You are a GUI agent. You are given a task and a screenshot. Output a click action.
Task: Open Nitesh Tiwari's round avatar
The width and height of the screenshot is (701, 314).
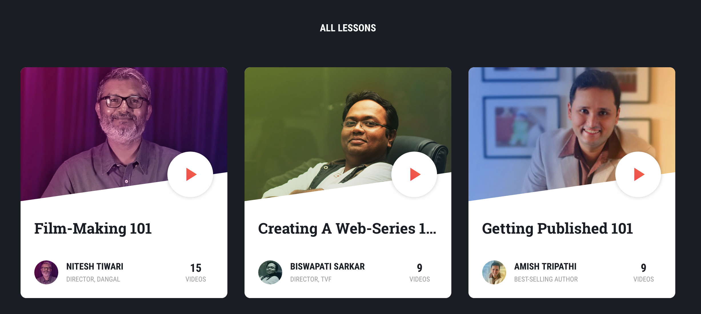click(x=46, y=272)
